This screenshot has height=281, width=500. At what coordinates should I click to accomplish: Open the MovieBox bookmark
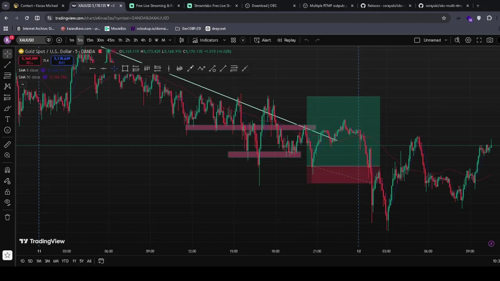pyautogui.click(x=116, y=28)
